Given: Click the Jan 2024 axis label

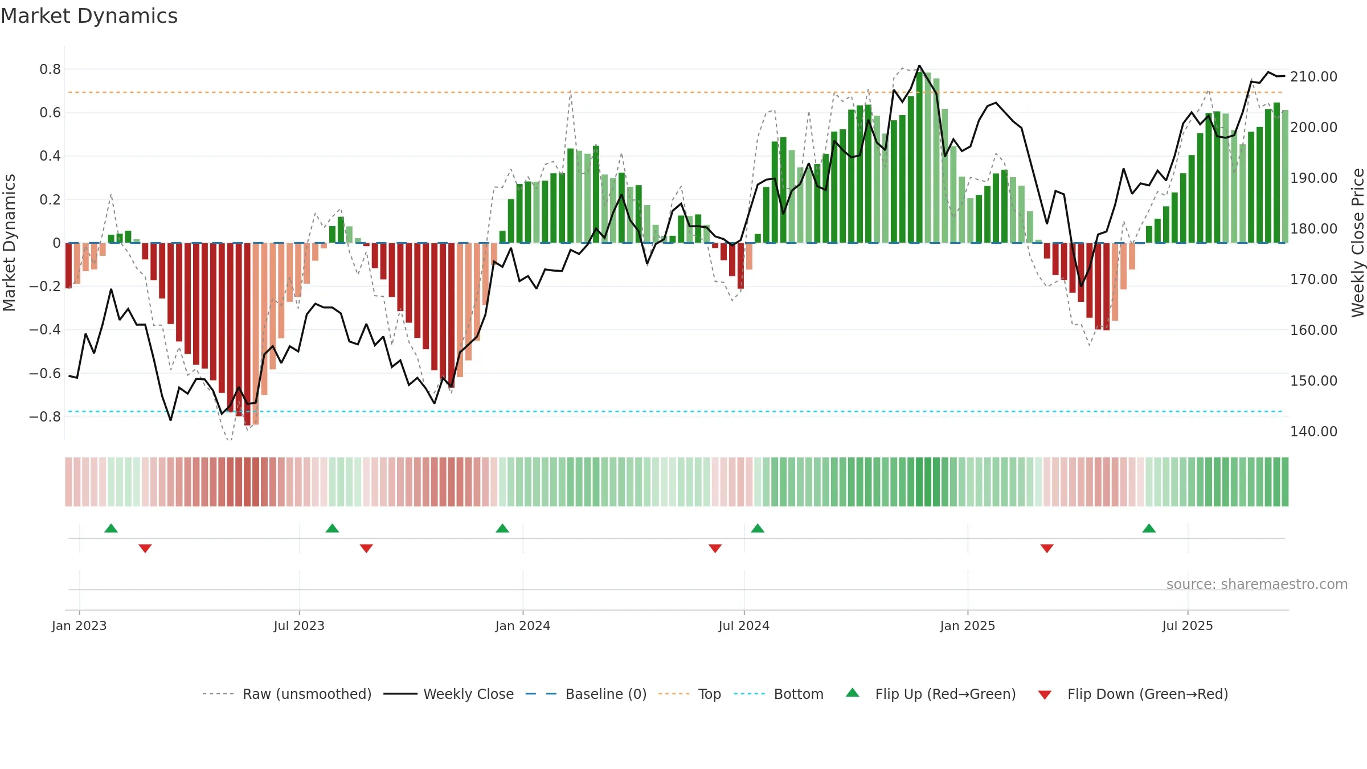Looking at the screenshot, I should (523, 625).
